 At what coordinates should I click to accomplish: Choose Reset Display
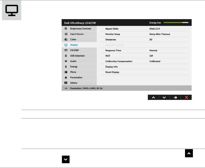pos(144,72)
